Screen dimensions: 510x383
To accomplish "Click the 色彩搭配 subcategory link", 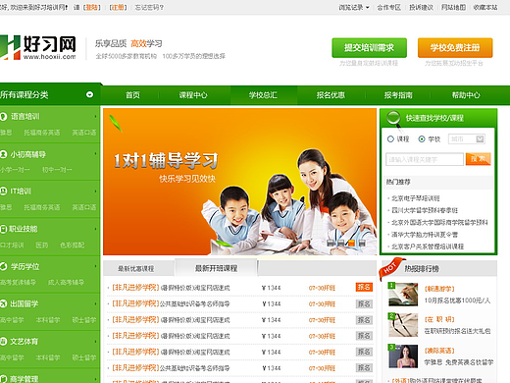I will [x=73, y=245].
